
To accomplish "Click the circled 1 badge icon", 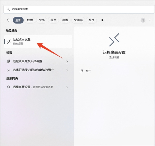I will (x=143, y=20).
